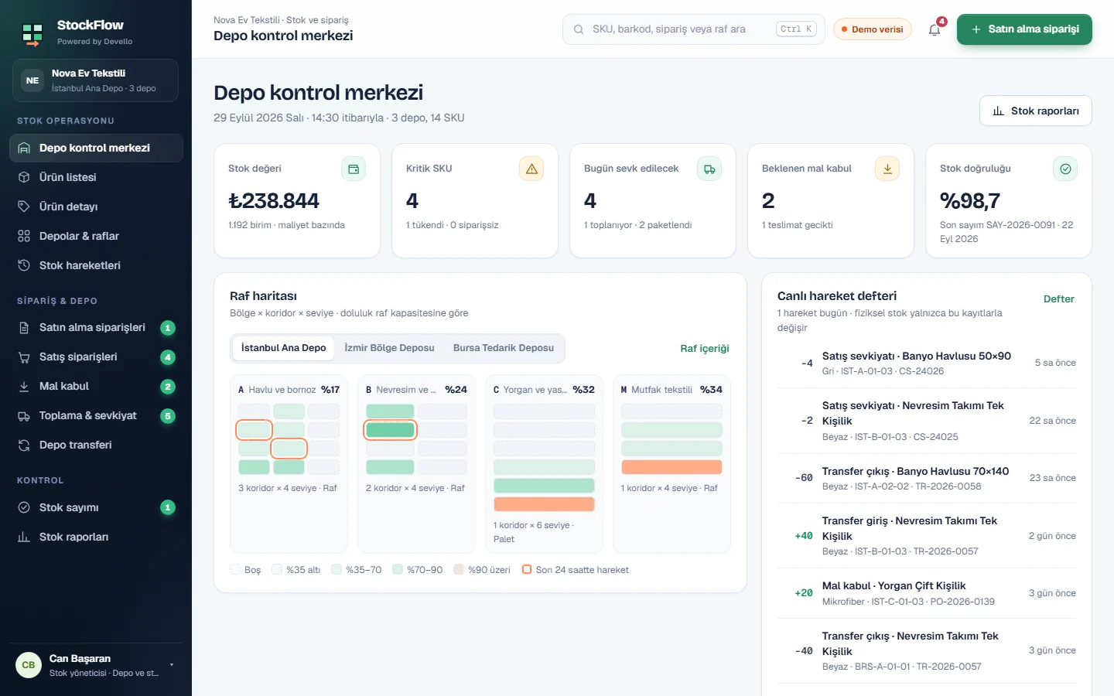Select Depo transferi menu item
This screenshot has width=1114, height=696.
point(96,445)
